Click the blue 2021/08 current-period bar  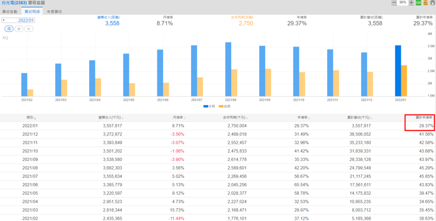(228, 69)
